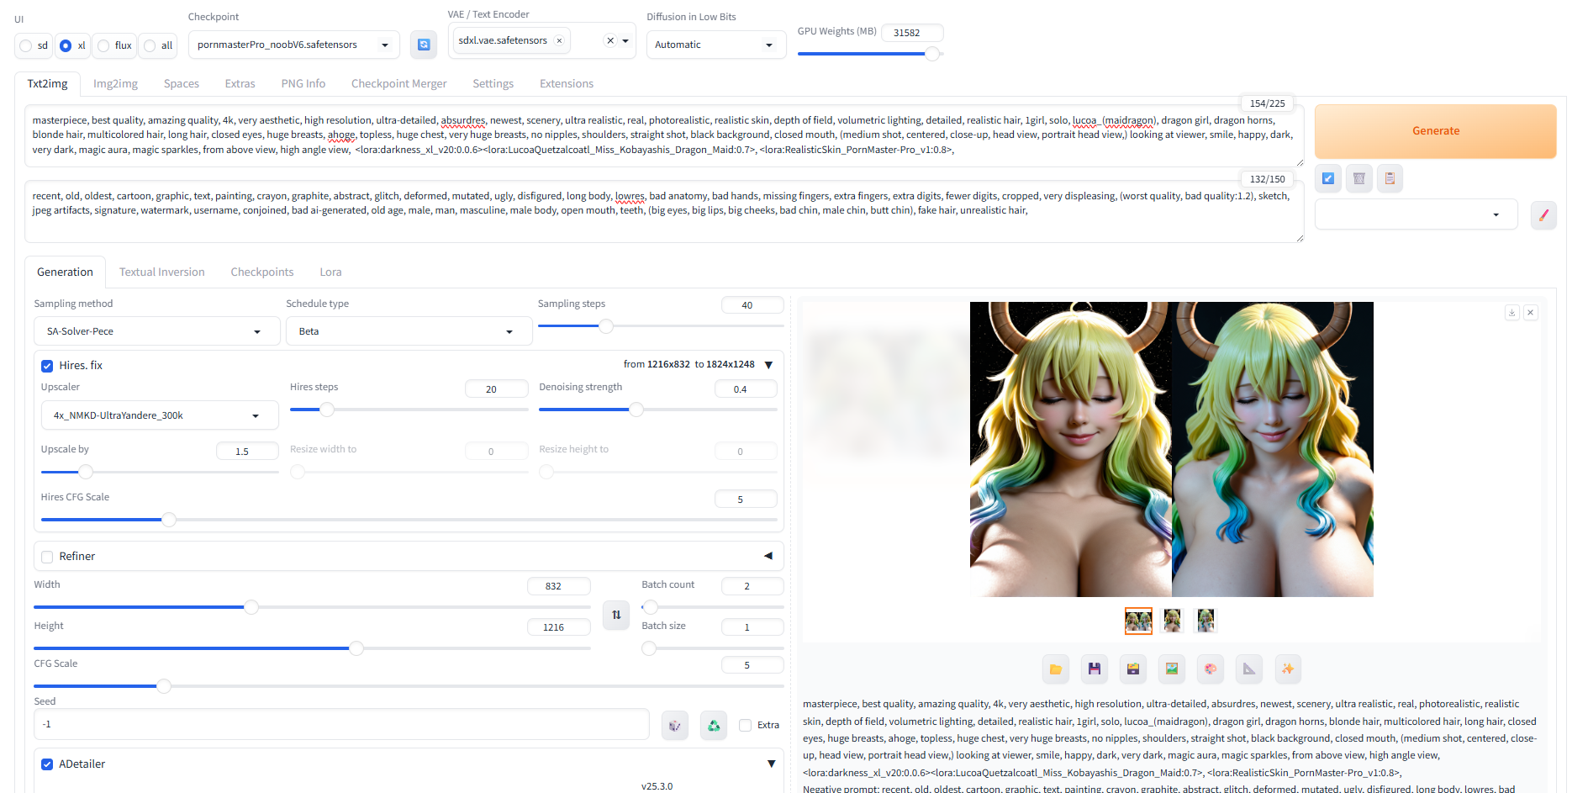This screenshot has width=1588, height=793.
Task: Read generation parameters from prompt icon
Action: [x=1328, y=178]
